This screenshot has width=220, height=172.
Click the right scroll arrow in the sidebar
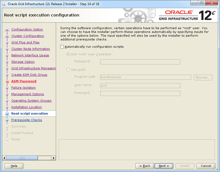pos(54,158)
